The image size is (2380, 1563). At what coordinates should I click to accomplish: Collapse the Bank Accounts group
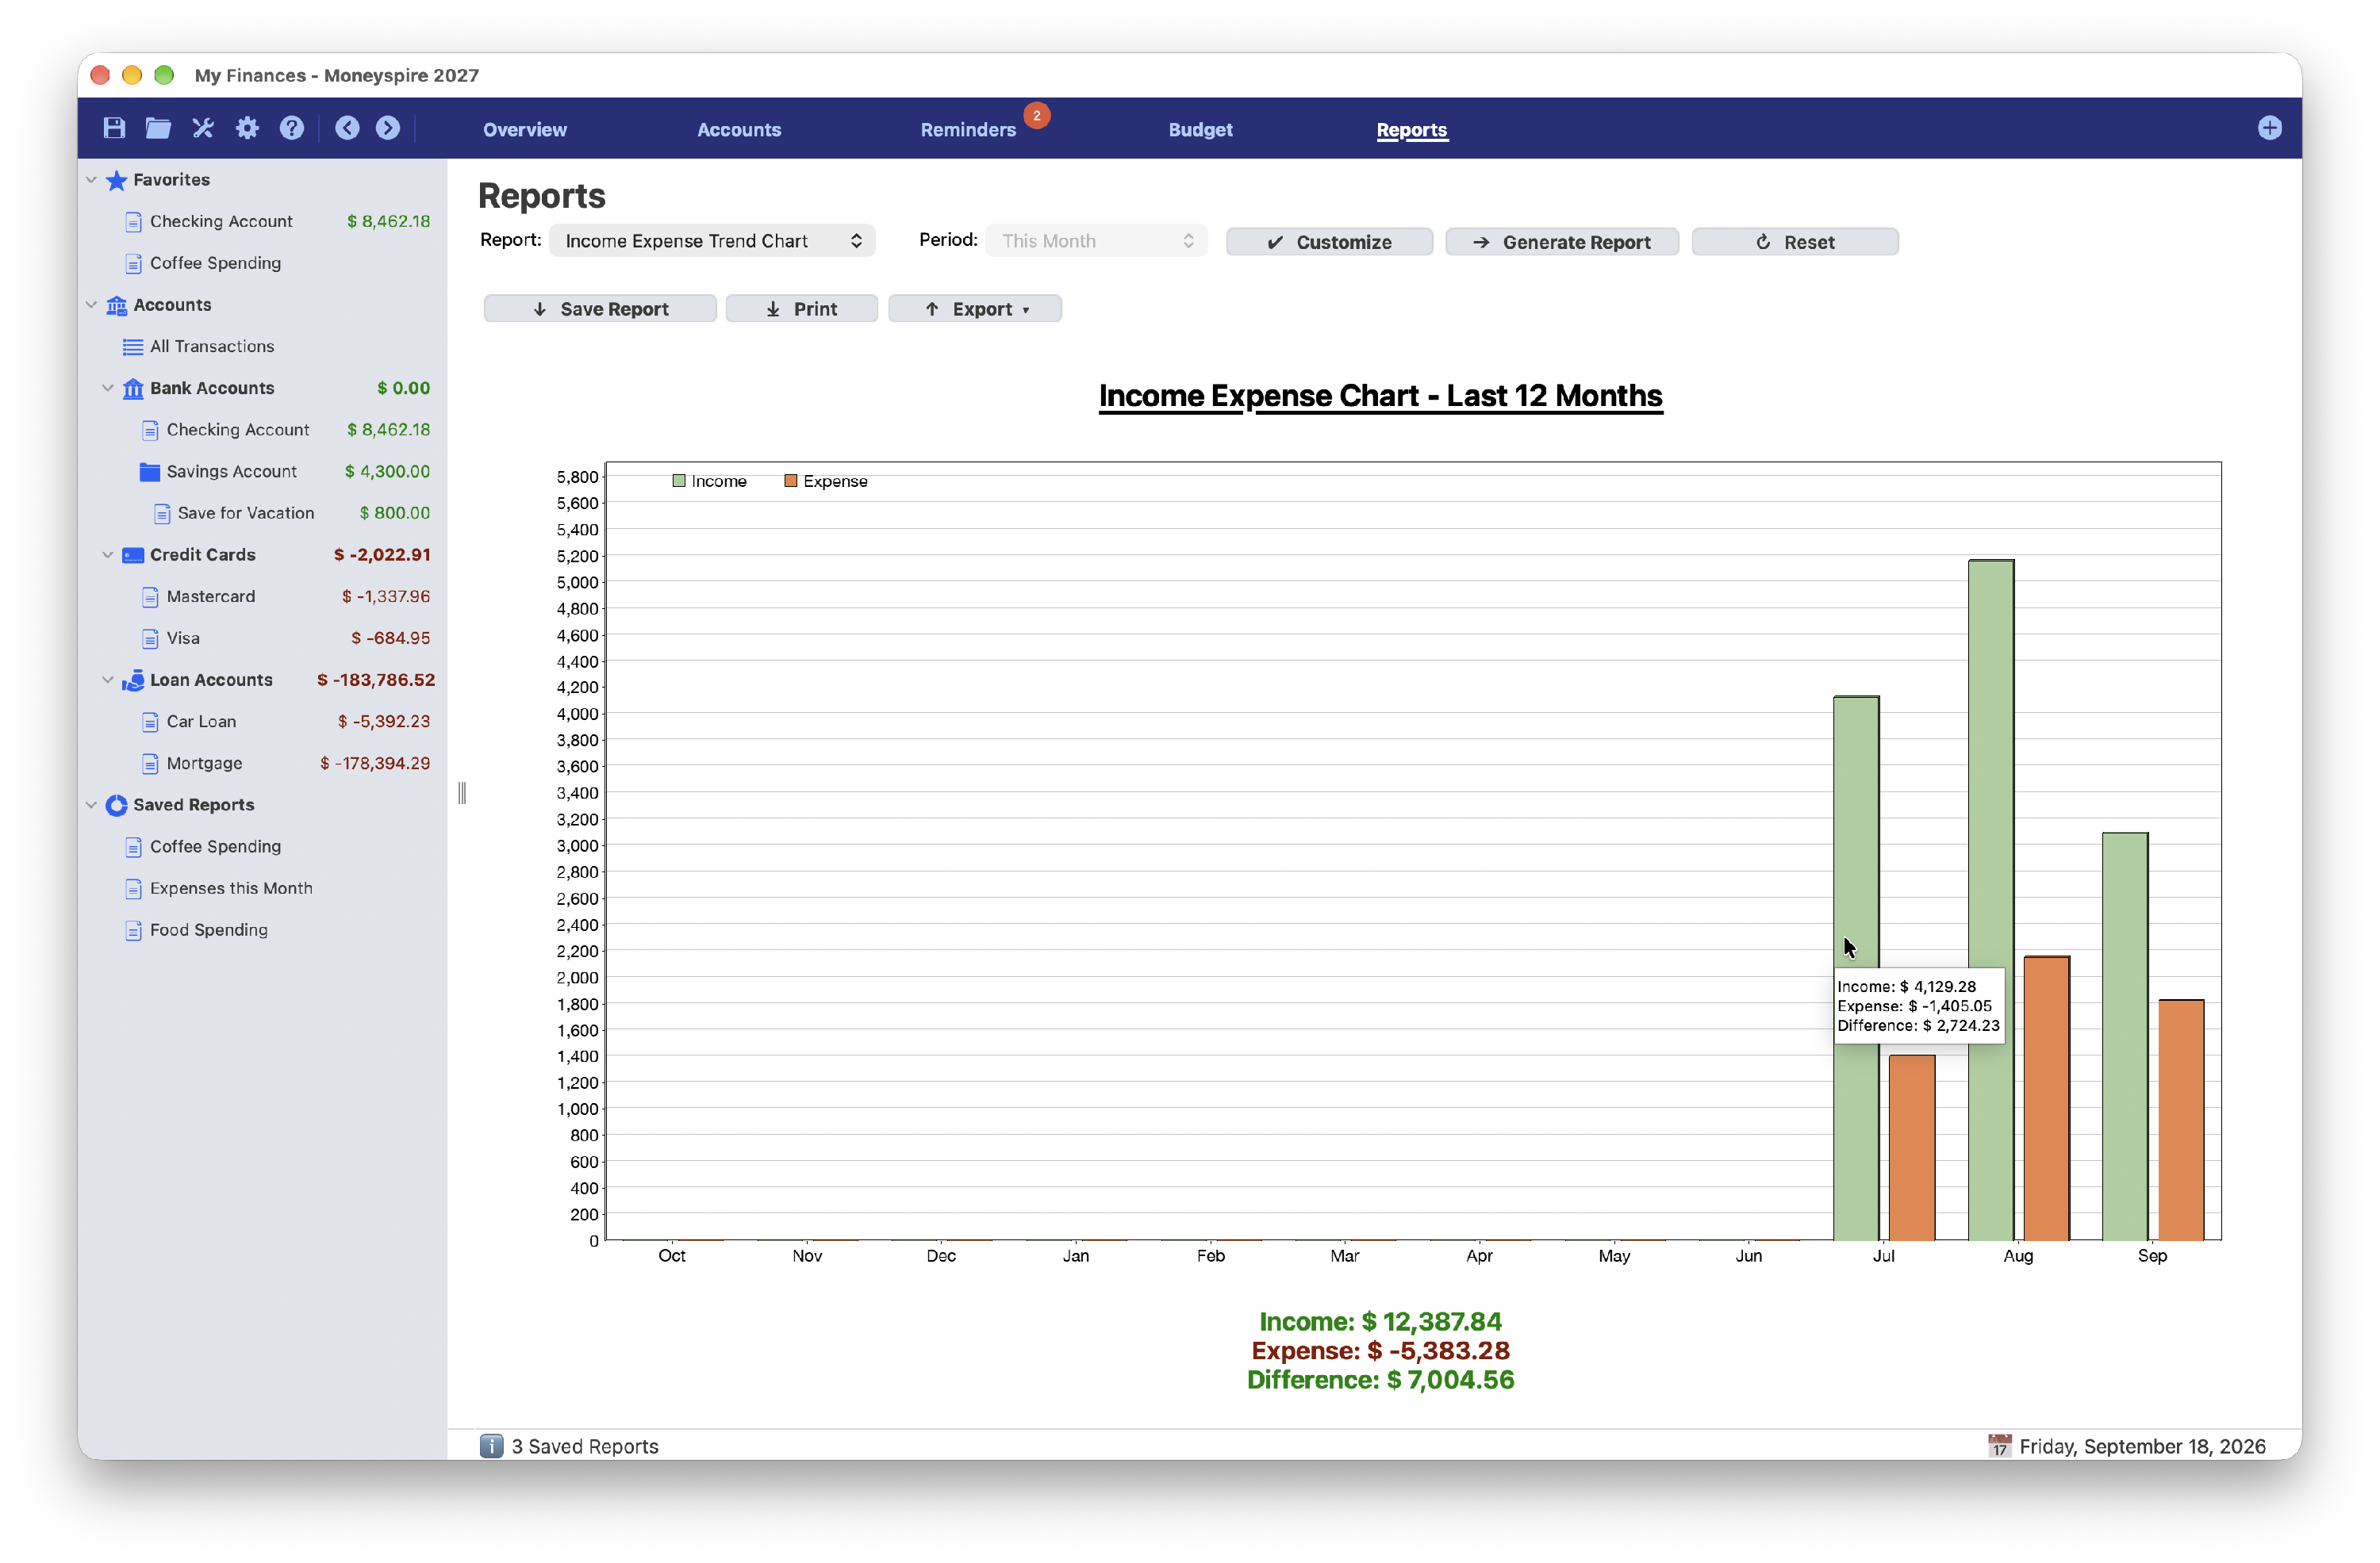108,388
